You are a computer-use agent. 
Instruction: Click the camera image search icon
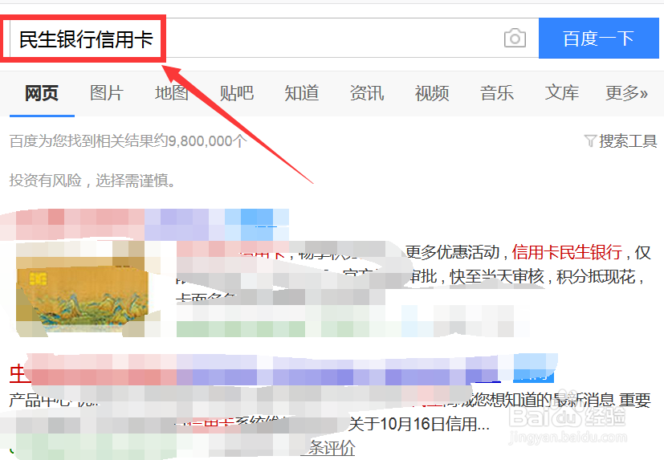515,38
